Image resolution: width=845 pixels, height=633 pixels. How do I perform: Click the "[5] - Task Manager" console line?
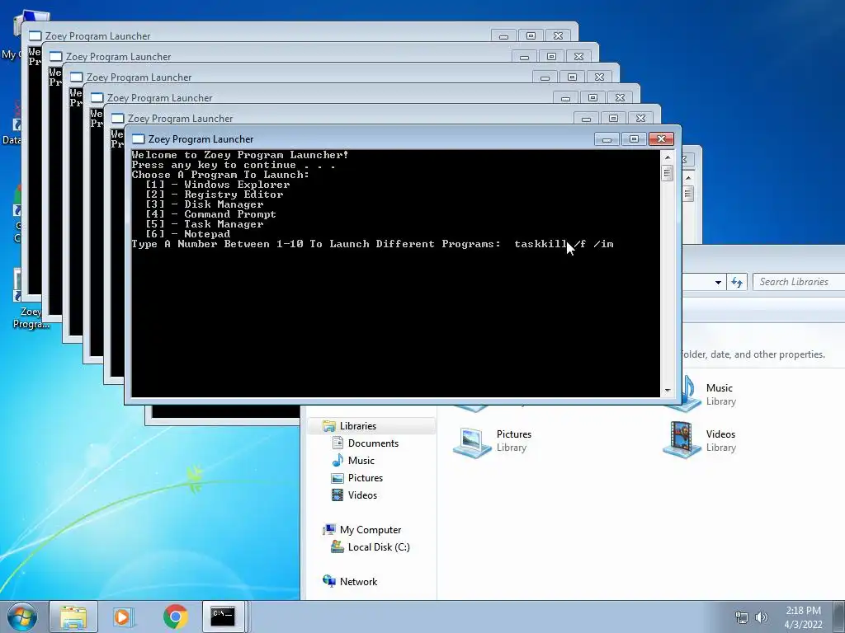click(x=205, y=224)
